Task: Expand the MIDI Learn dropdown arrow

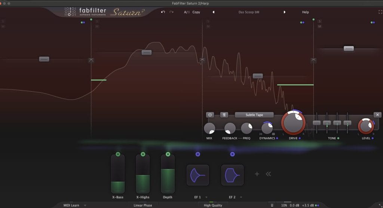Action: click(x=85, y=205)
